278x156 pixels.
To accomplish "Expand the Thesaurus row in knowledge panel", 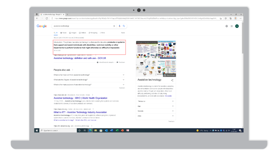I will (173, 101).
